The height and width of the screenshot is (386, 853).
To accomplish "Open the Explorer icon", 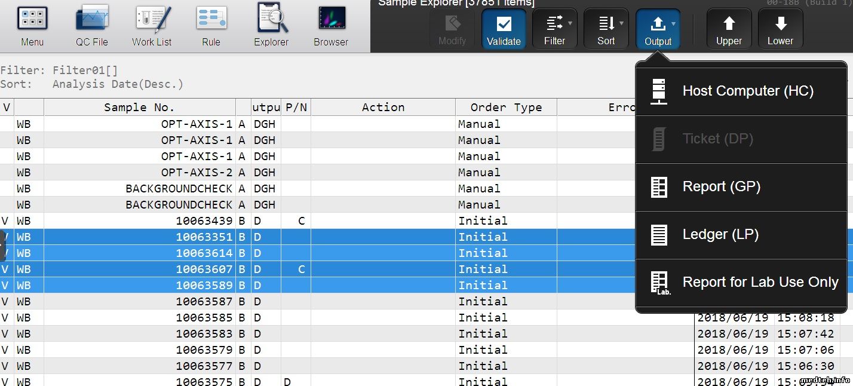I will pos(271,26).
